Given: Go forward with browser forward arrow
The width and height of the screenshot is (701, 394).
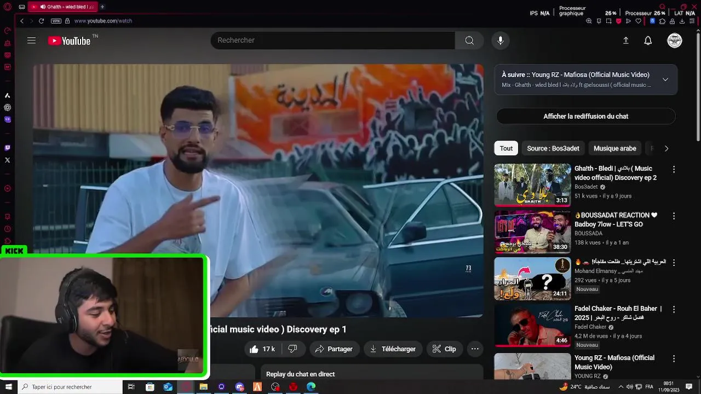Looking at the screenshot, I should point(32,21).
